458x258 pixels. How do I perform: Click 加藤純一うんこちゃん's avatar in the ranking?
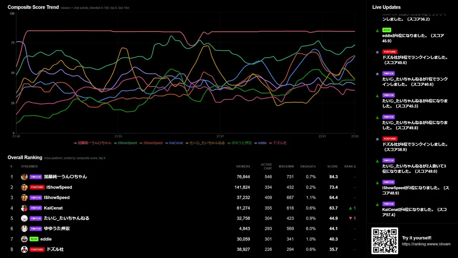24,177
